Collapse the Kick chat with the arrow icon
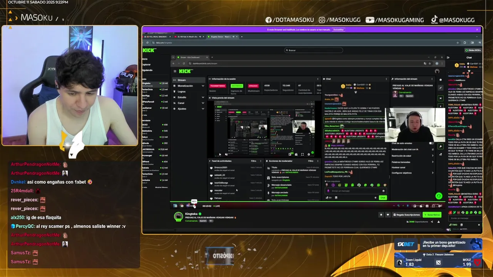The image size is (493, 277). pyautogui.click(x=448, y=57)
